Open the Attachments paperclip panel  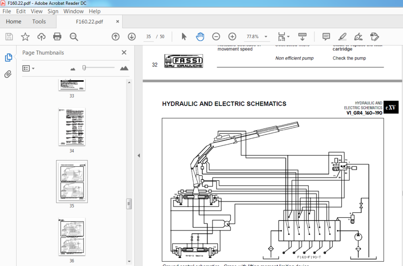8,74
